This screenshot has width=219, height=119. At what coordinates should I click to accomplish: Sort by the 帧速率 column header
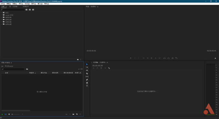(x=32, y=73)
